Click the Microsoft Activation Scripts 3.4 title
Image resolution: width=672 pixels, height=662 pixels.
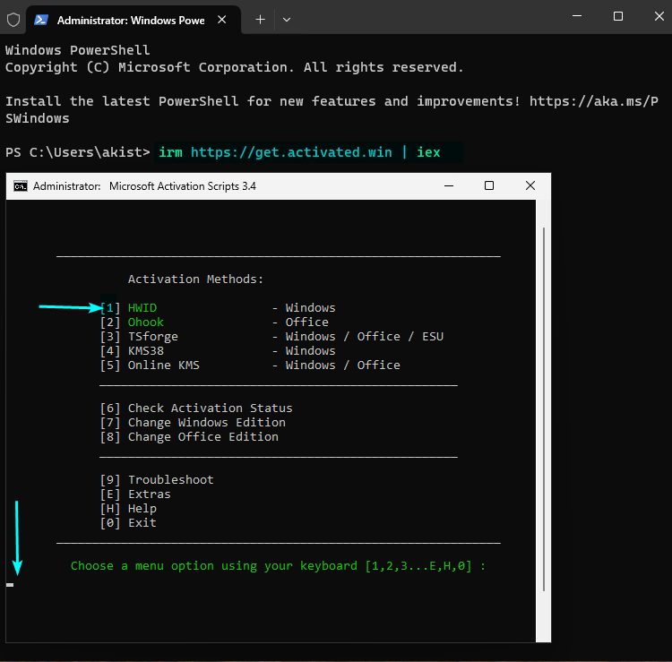183,186
